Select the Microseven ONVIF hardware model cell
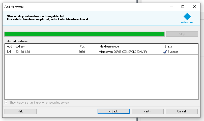The width and height of the screenshot is (204, 121). tap(130, 52)
